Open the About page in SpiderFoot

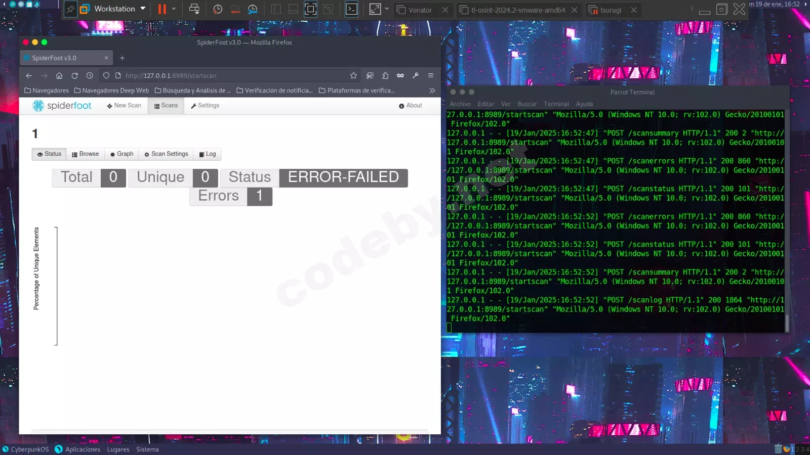(x=411, y=105)
